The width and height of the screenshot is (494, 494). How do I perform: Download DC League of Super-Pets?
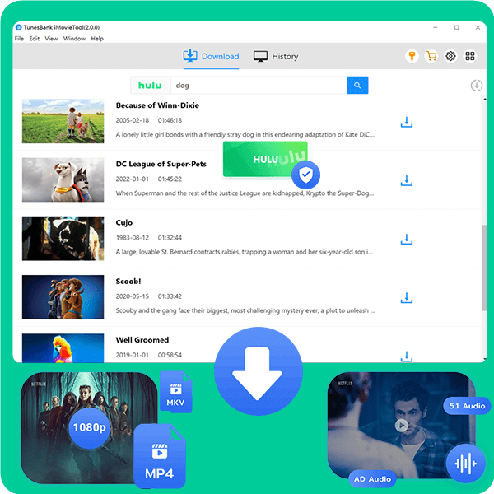[407, 180]
